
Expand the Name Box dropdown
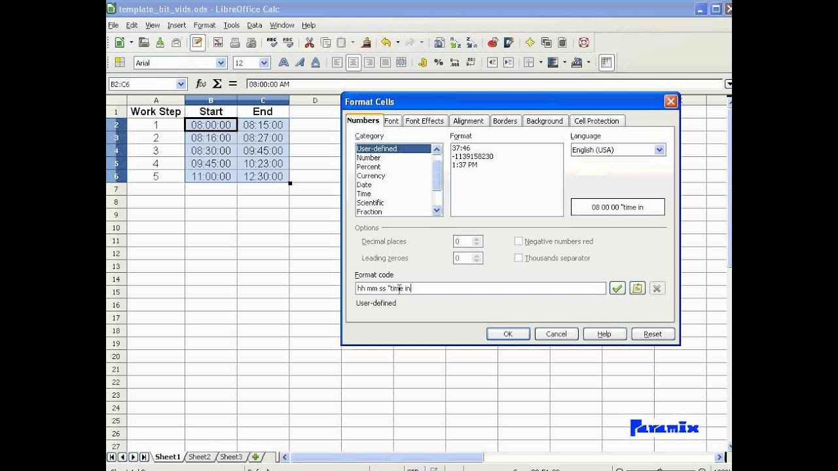(181, 84)
